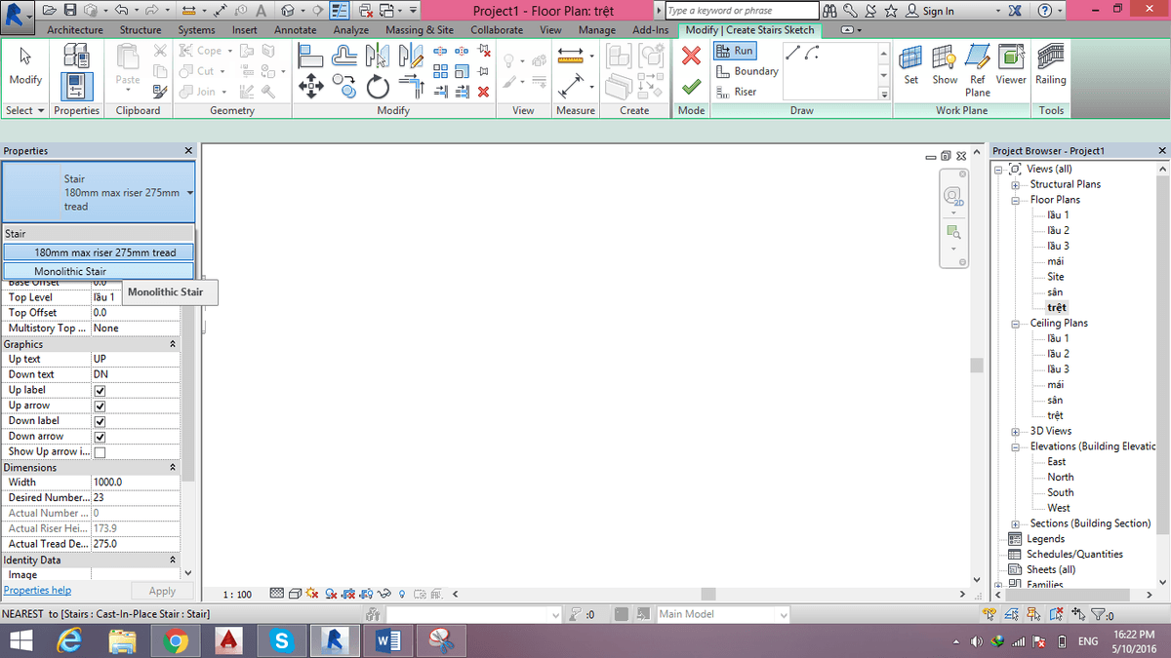Open the Architecture ribbon tab
Viewport: 1171px width, 658px height.
[x=75, y=30]
